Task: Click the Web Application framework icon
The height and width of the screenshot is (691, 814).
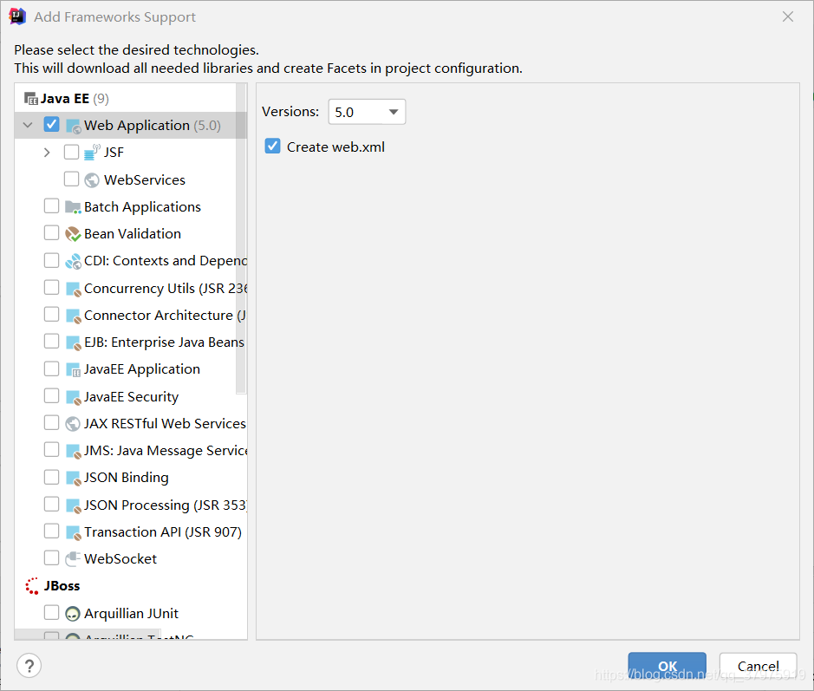Action: [x=73, y=127]
